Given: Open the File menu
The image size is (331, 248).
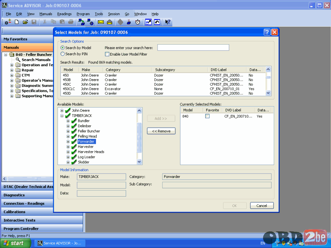Looking at the screenshot, I should (9, 14).
